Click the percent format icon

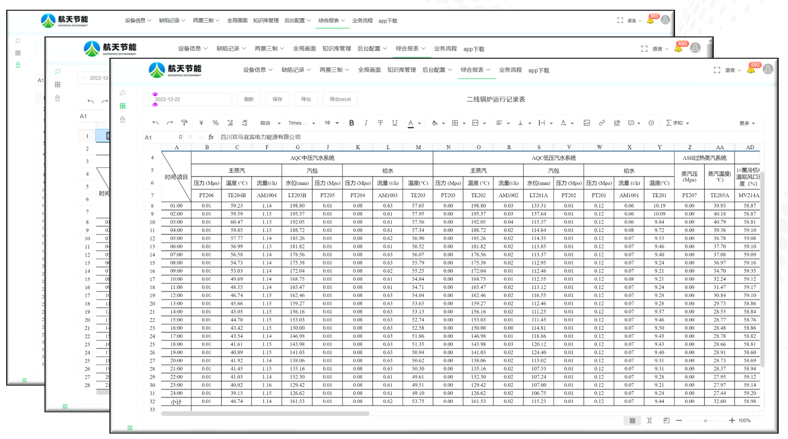click(x=215, y=123)
